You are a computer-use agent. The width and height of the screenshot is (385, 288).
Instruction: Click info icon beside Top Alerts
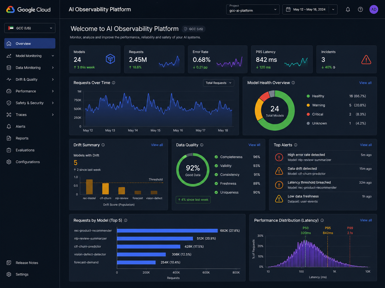[x=296, y=145]
